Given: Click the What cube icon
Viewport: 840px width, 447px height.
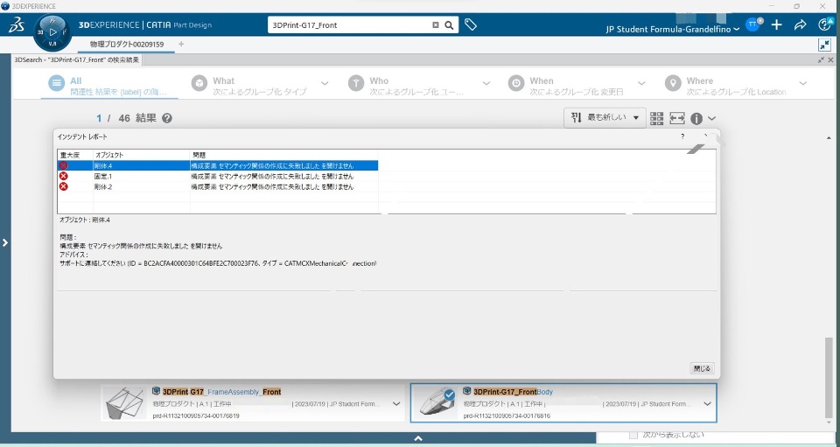Looking at the screenshot, I should (199, 83).
